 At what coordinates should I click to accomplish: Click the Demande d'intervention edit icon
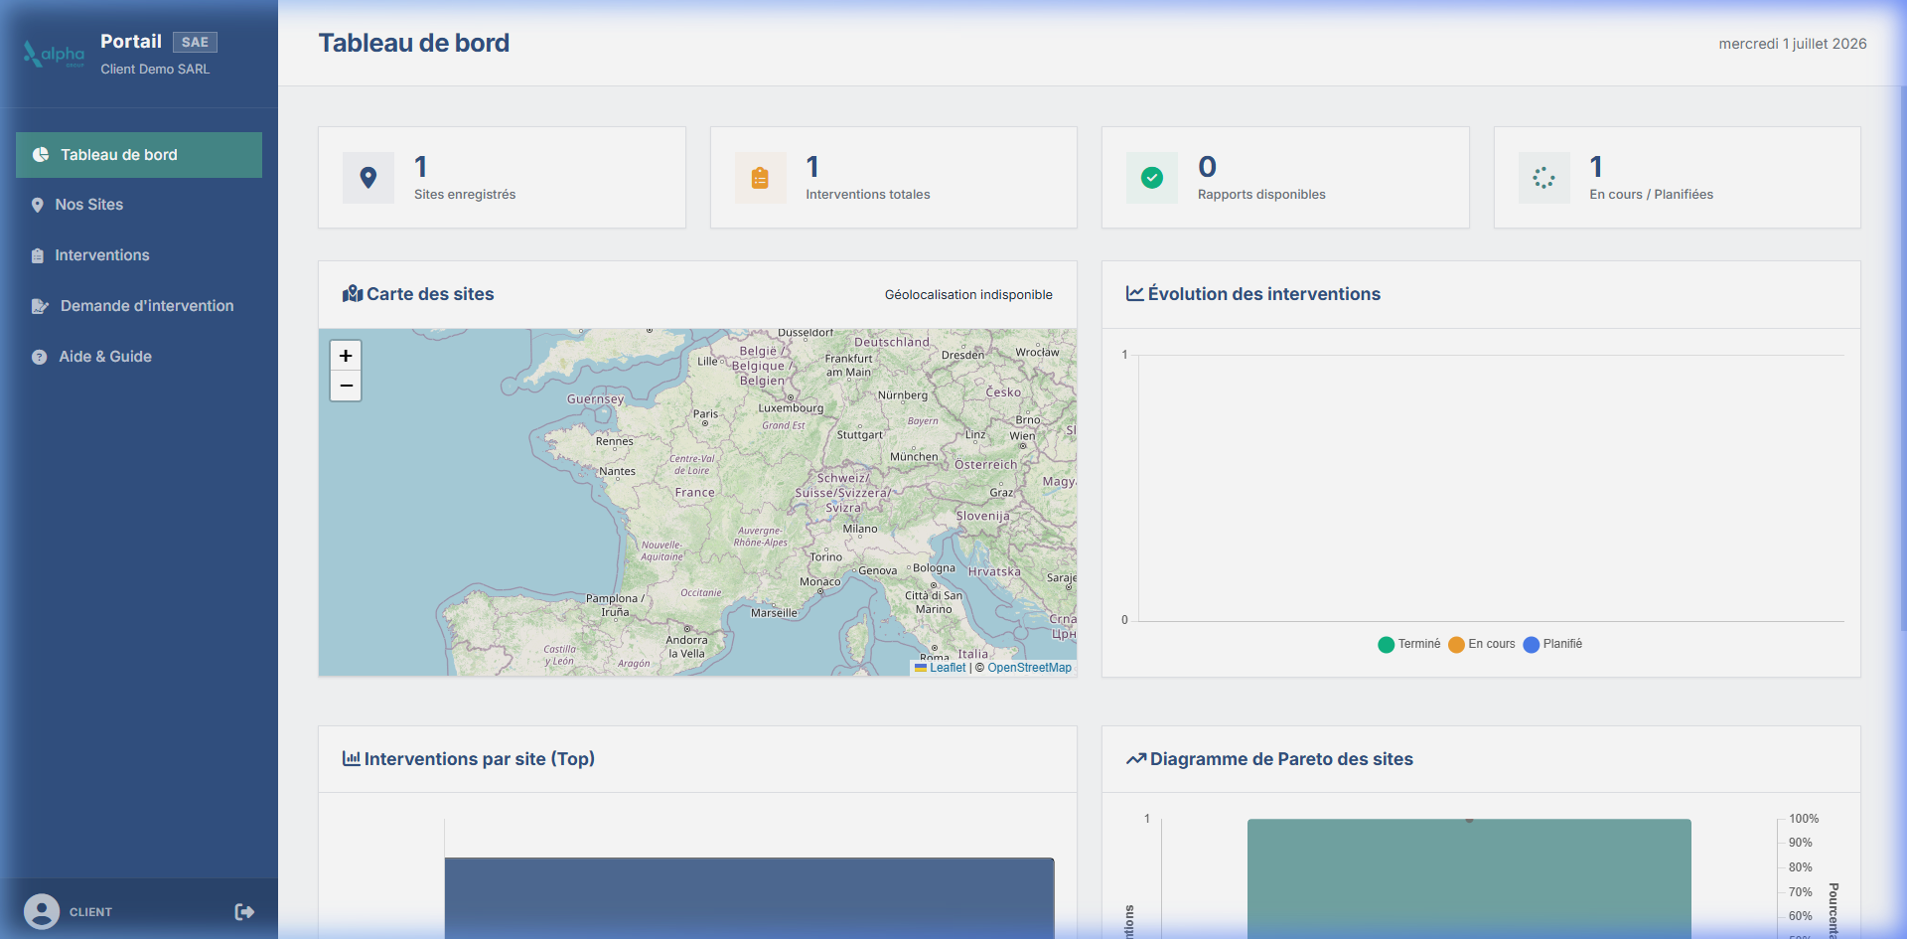tap(40, 306)
